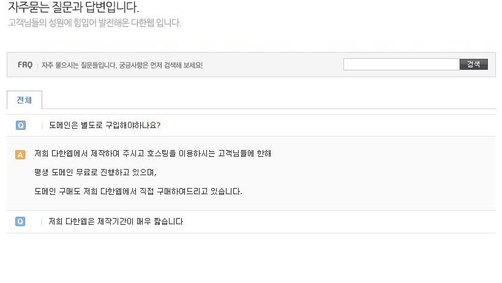This screenshot has width=502, height=283.
Task: Select the 전체 tab
Action: 24,100
